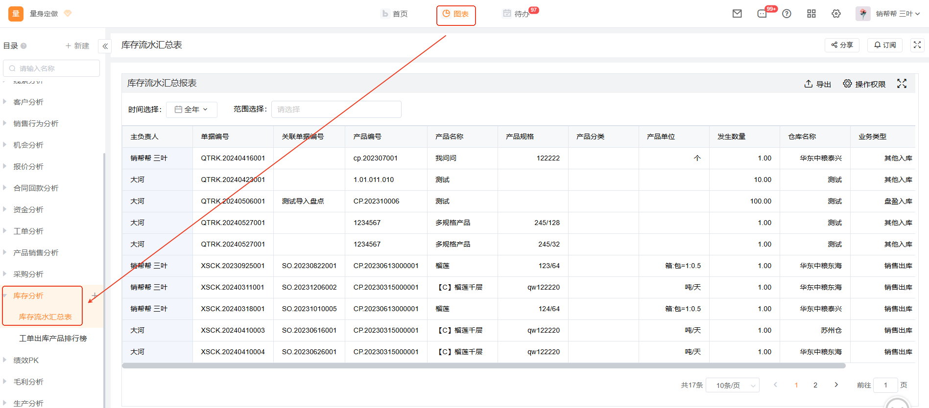Click the plus icon beside 库存分析
Viewport: 929px width, 408px height.
(x=94, y=295)
